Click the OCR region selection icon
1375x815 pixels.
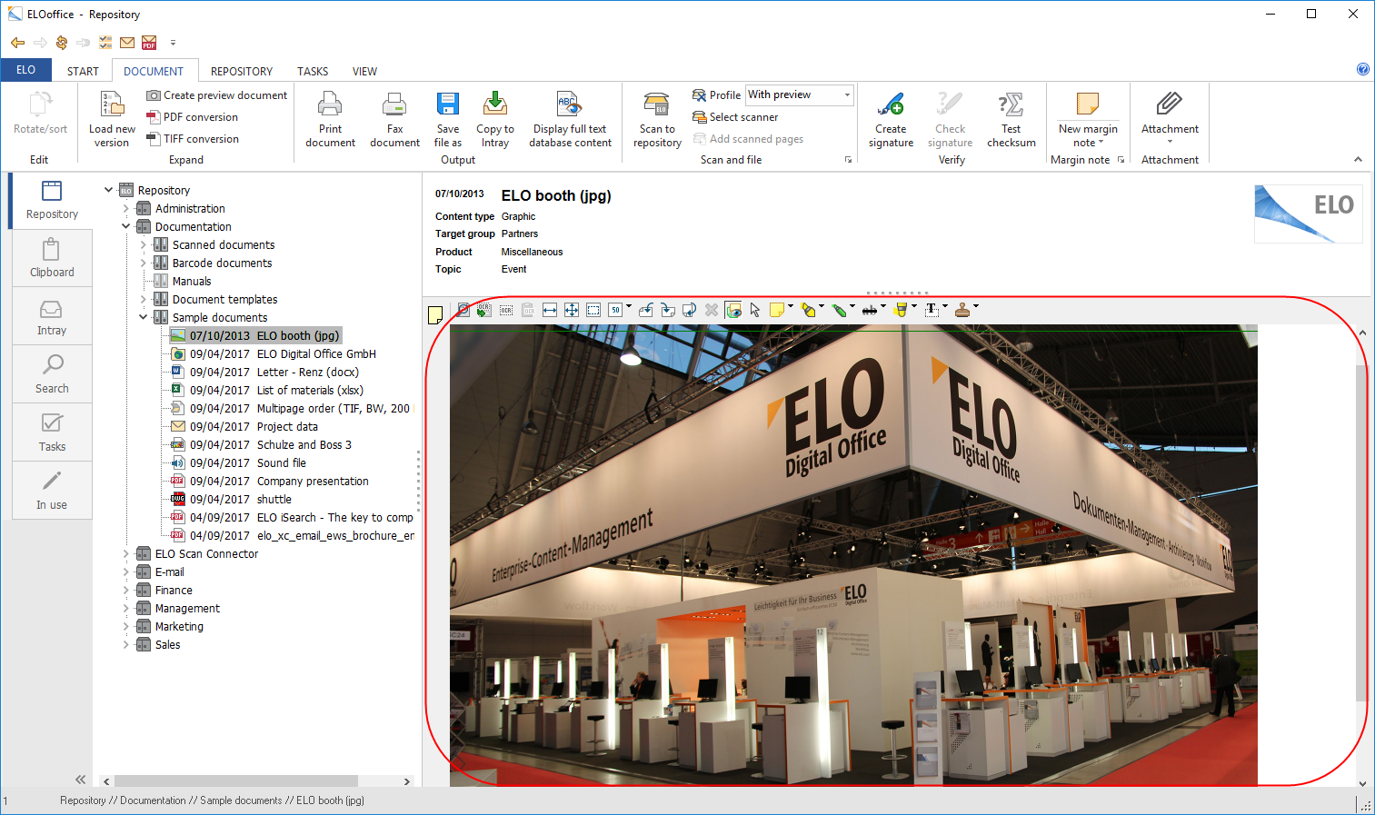[x=506, y=310]
